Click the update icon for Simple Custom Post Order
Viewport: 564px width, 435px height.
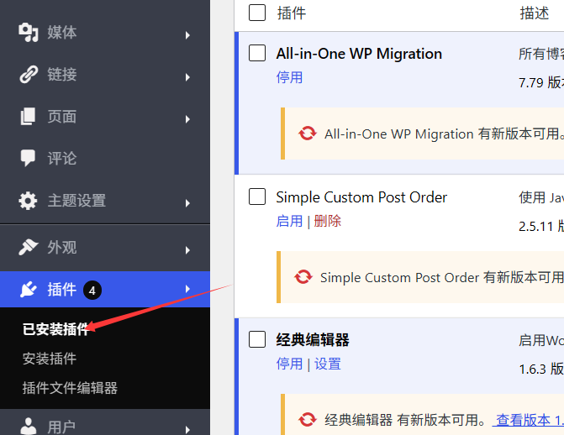[x=303, y=277]
